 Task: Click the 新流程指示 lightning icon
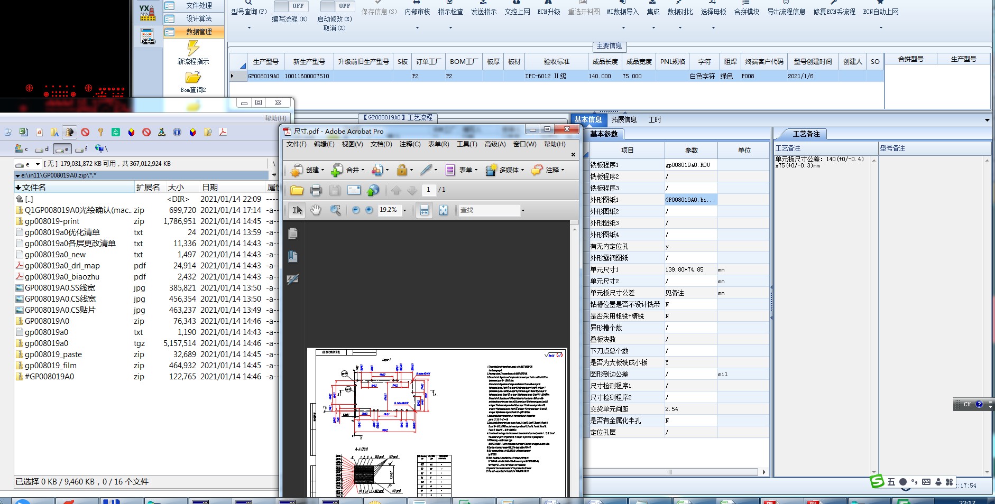[x=193, y=49]
